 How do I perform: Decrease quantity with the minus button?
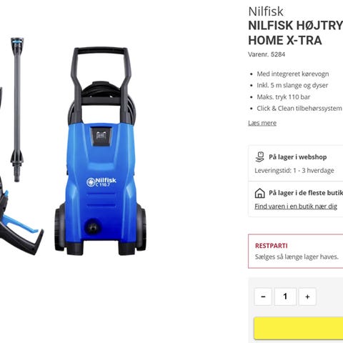[263, 297]
